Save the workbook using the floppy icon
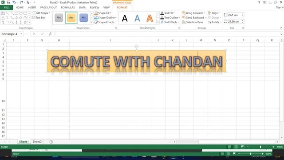 [8, 2]
